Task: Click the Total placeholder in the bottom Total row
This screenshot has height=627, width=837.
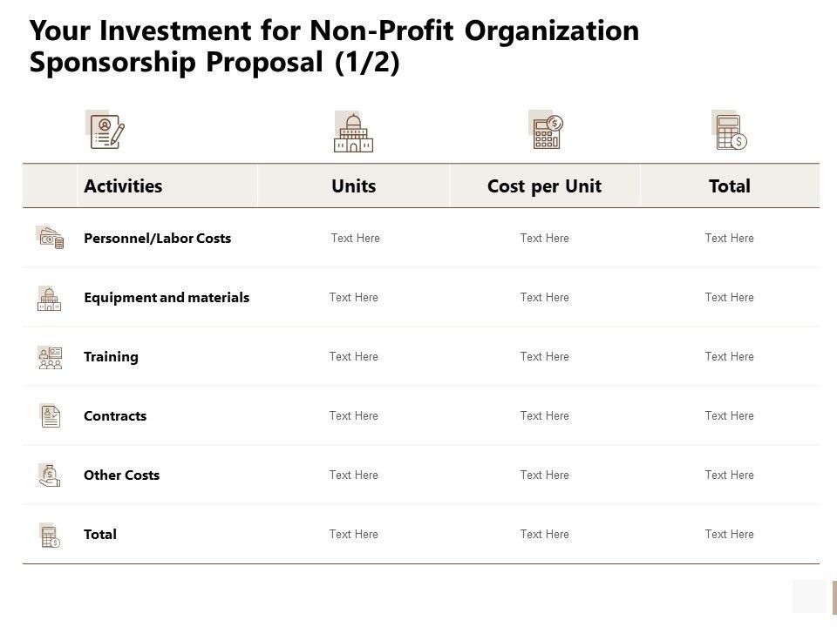Action: [729, 534]
